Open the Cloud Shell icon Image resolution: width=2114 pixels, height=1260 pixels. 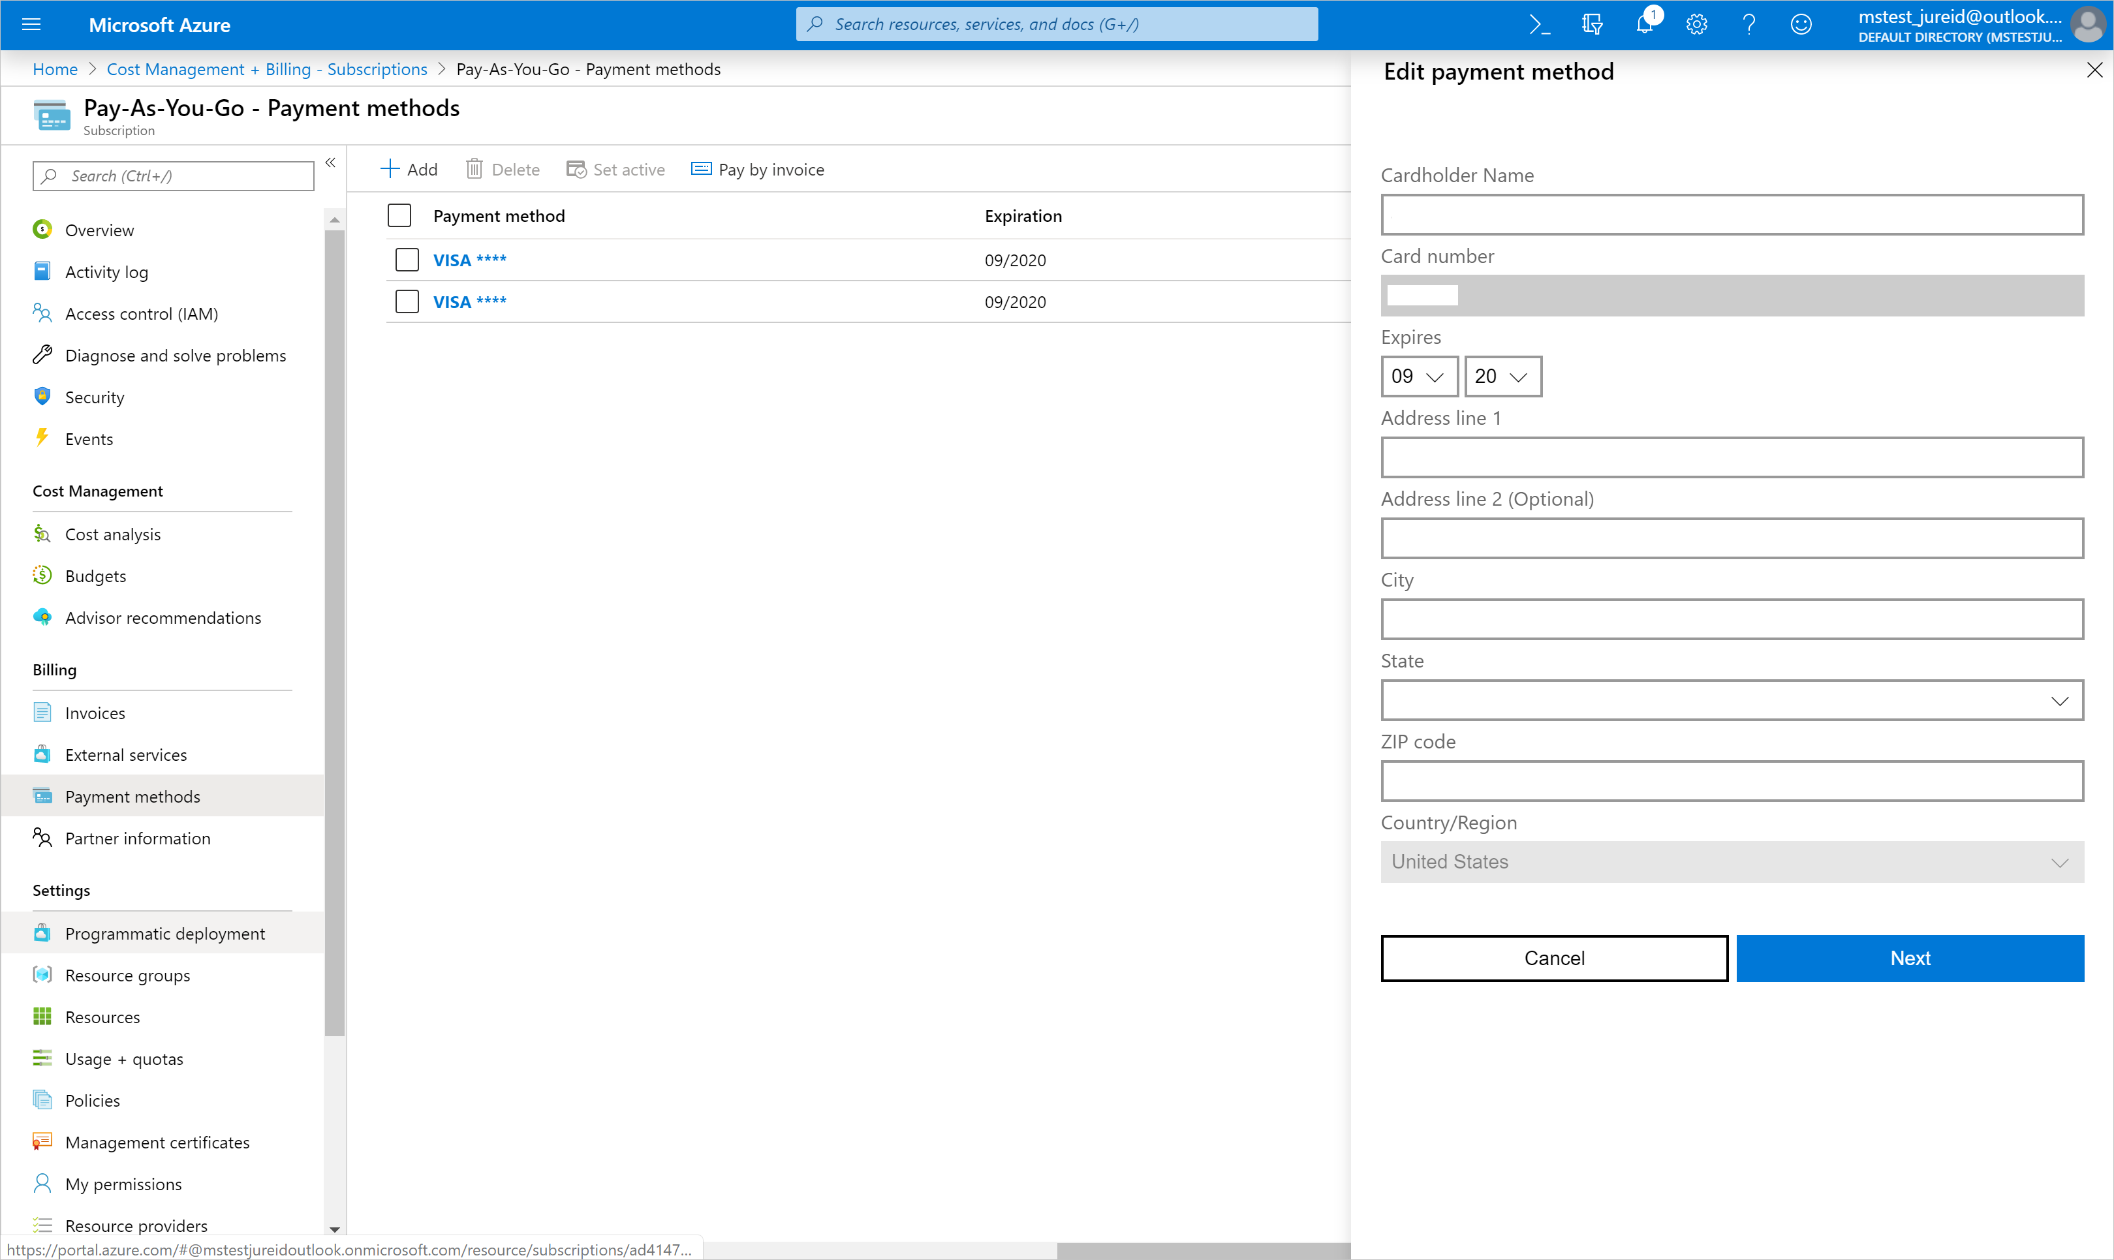(x=1539, y=25)
